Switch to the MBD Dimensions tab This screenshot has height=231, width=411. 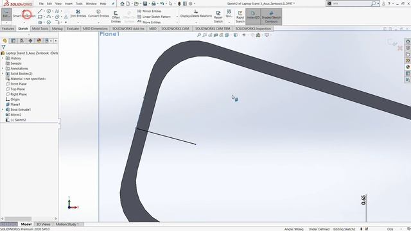pyautogui.click(x=95, y=28)
